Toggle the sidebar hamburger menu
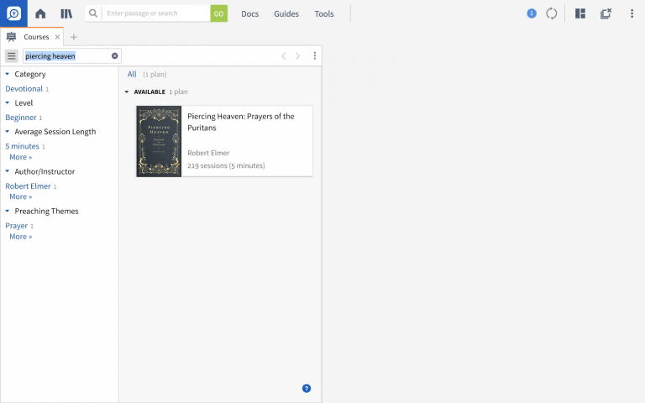 (12, 56)
